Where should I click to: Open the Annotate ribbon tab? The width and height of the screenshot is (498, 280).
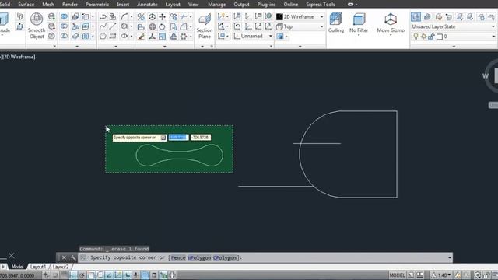pos(147,5)
